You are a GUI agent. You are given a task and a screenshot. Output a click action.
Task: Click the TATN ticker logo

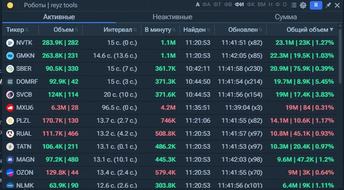coord(10,147)
